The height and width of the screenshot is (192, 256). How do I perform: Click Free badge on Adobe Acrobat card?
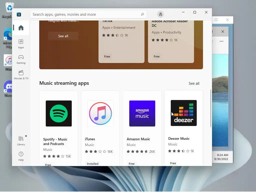tap(156, 56)
